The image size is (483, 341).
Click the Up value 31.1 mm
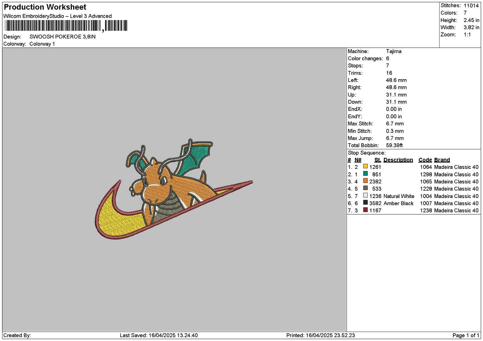click(396, 95)
